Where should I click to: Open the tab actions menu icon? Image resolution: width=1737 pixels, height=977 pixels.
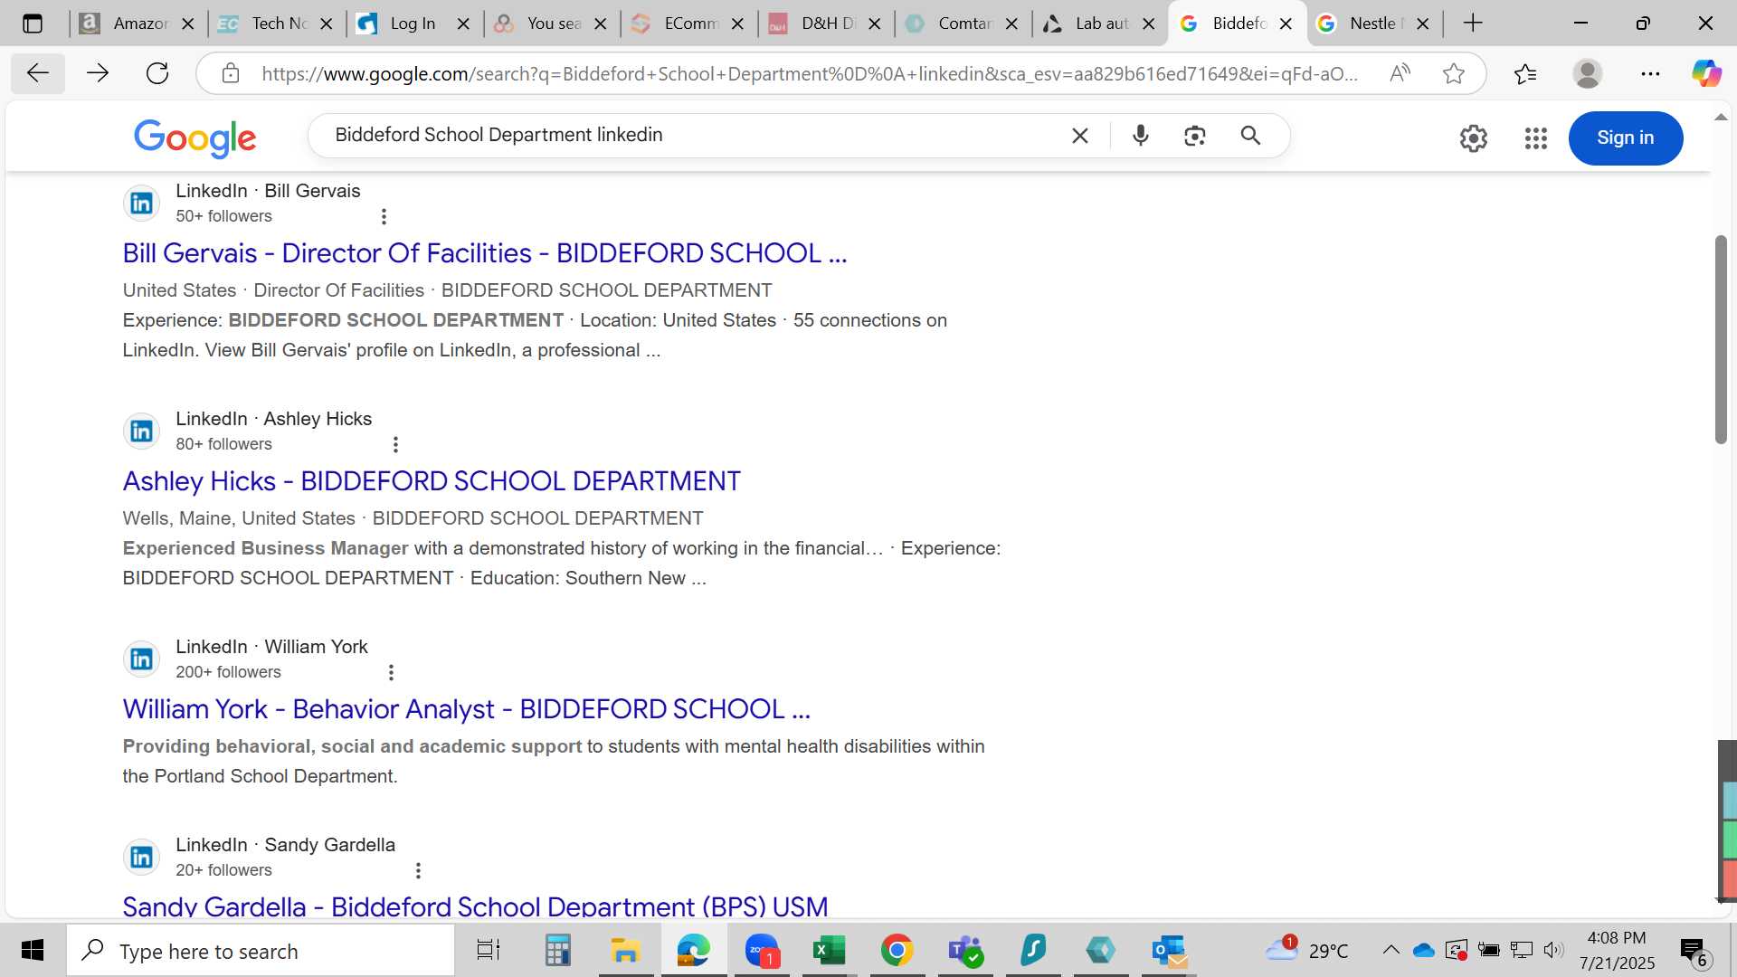tap(33, 24)
